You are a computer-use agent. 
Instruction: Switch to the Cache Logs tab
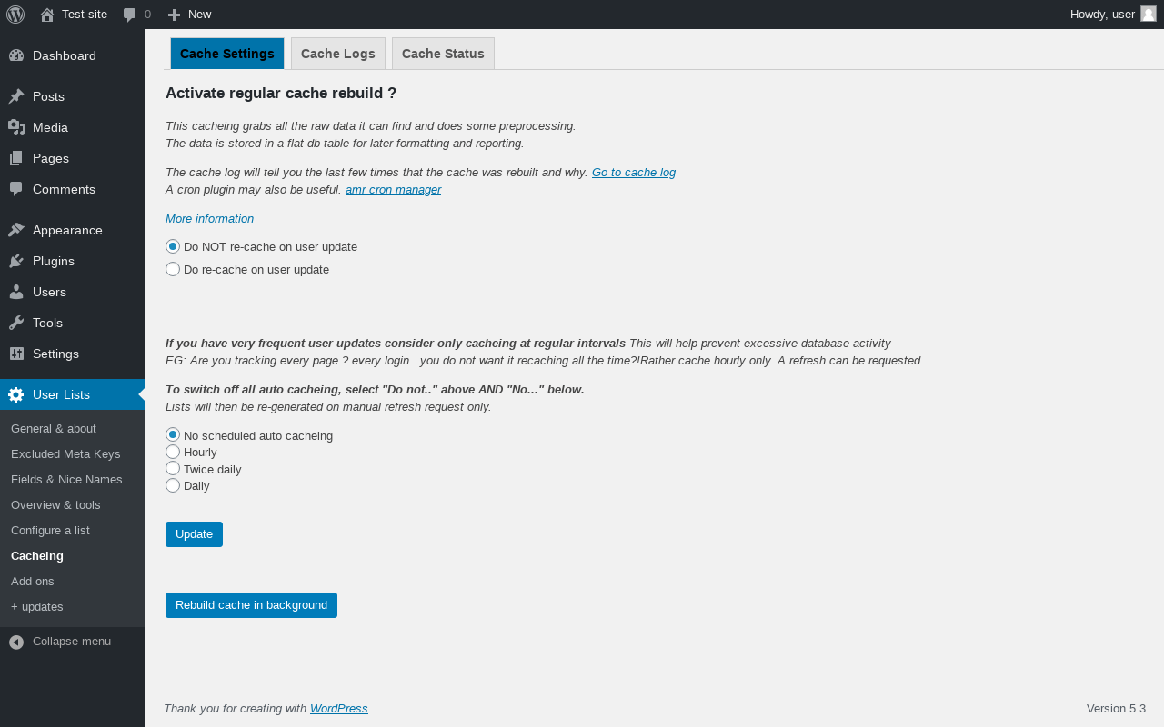(338, 54)
